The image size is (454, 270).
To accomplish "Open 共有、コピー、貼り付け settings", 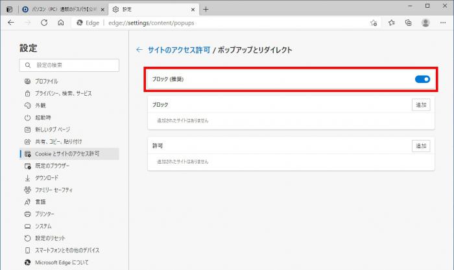I will coord(69,142).
